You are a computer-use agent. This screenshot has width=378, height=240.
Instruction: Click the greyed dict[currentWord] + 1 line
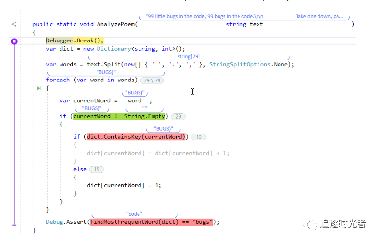[x=158, y=153]
